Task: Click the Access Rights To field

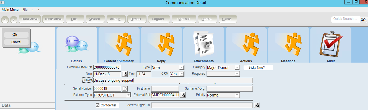Action: (x=202, y=105)
